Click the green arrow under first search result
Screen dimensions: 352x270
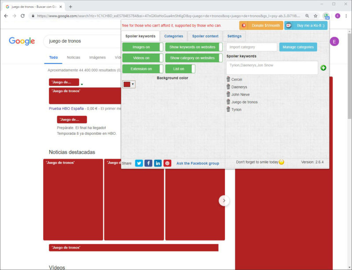click(x=82, y=84)
